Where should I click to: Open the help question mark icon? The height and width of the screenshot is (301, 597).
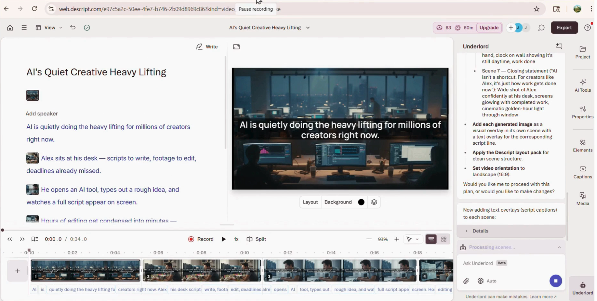tap(588, 28)
